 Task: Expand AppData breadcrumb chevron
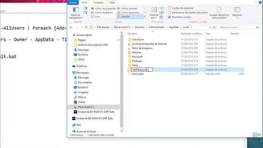(181, 27)
